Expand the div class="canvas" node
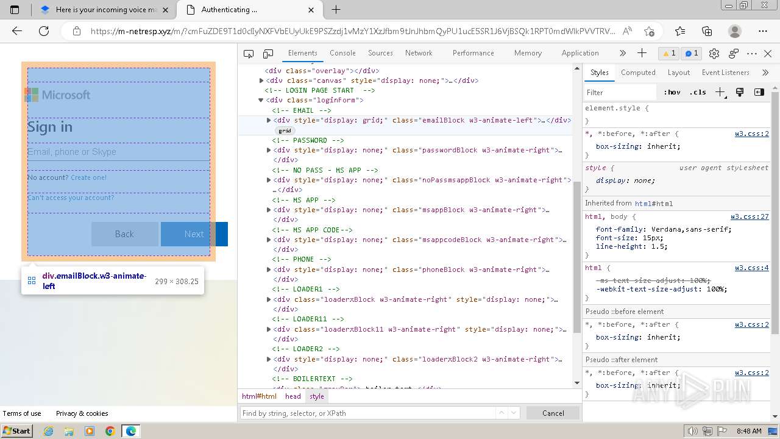Image resolution: width=780 pixels, height=439 pixels. [261, 80]
